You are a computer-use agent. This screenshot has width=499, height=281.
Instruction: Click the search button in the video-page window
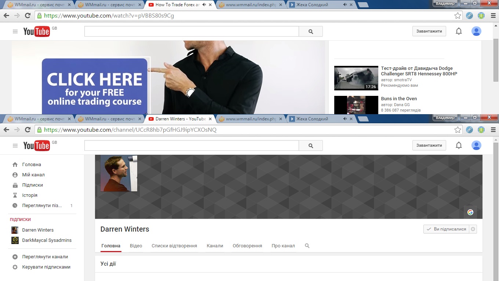(311, 31)
